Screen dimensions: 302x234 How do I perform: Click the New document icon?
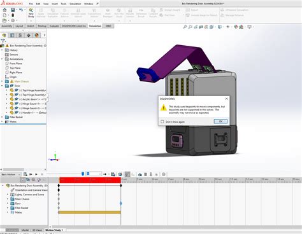[x=4, y=15]
